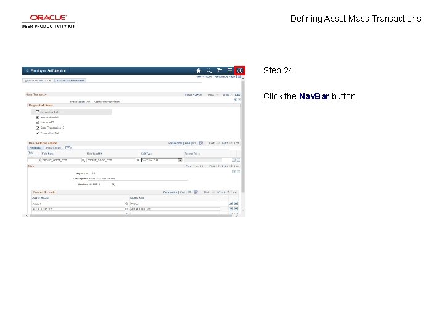This screenshot has width=444, height=333.
Task: Click the Field Name input box
Action: pyautogui.click(x=62, y=160)
